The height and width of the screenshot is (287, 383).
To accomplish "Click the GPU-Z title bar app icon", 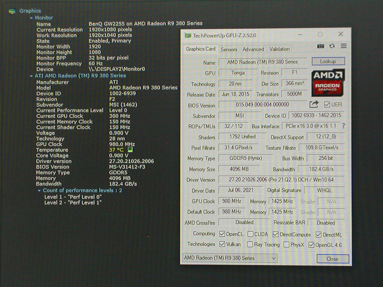I will pos(187,35).
